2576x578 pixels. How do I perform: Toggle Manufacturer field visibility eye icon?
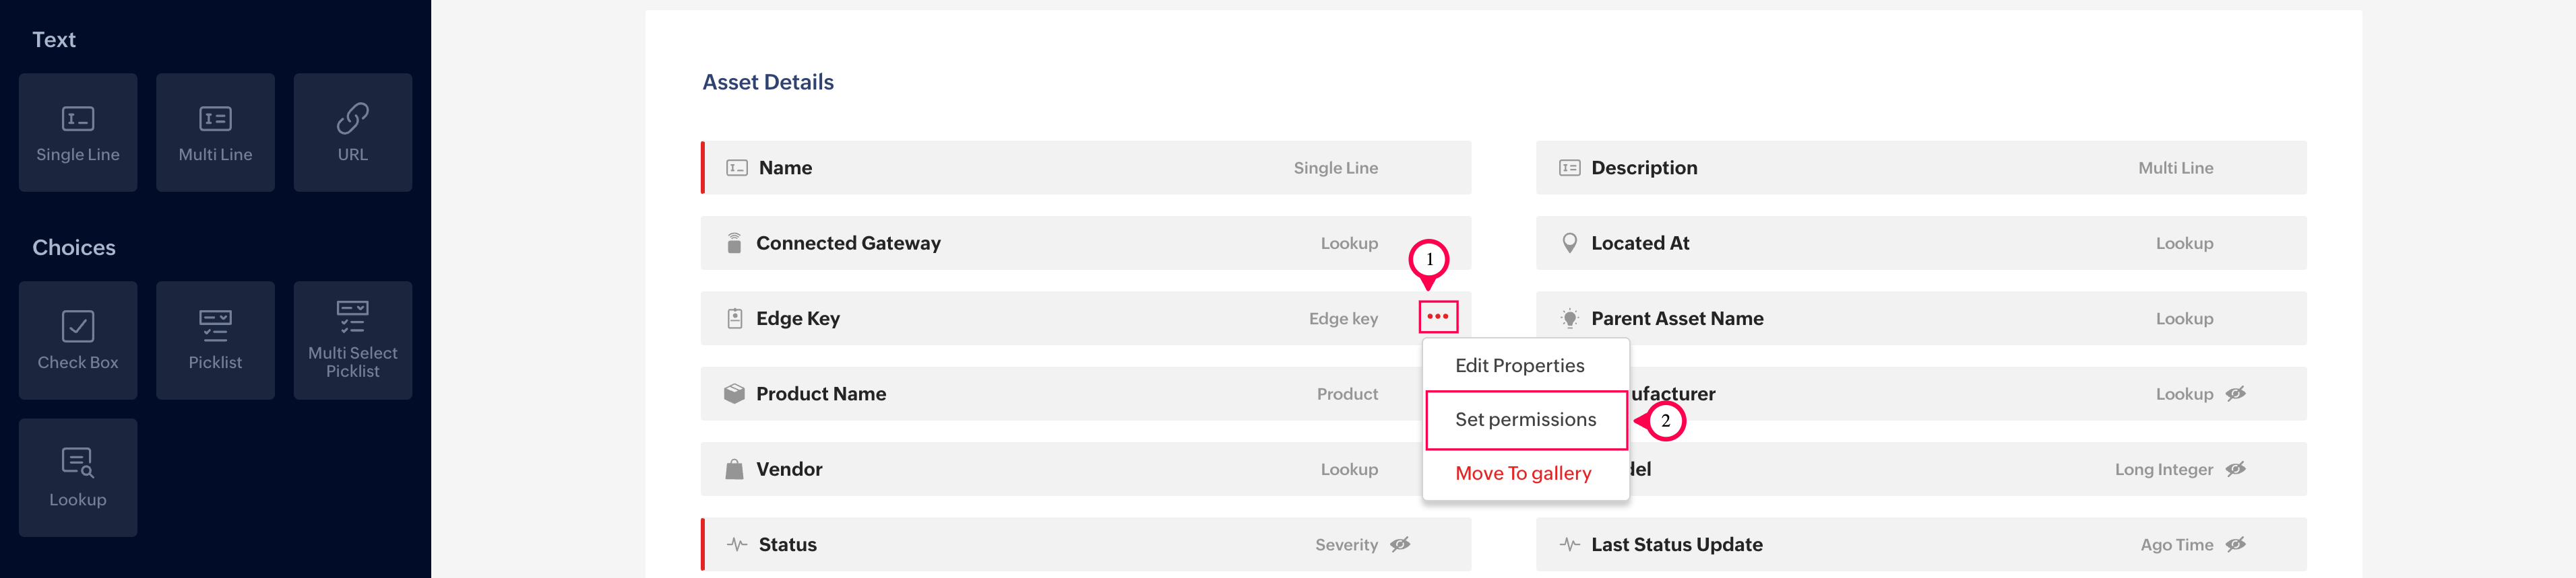click(2236, 394)
